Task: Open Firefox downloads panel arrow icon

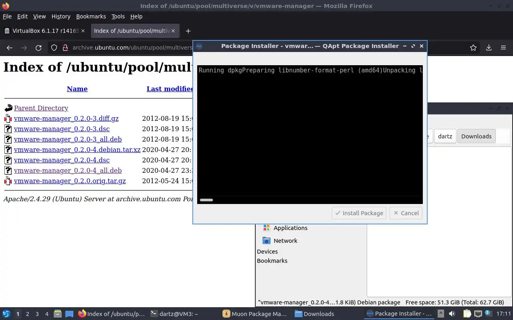Action: click(x=489, y=48)
